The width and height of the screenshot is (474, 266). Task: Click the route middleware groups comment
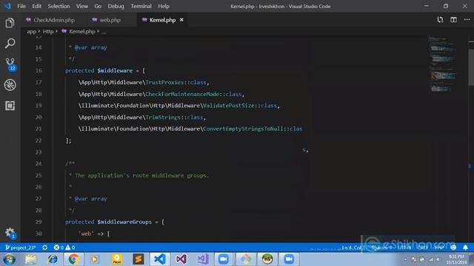click(141, 176)
